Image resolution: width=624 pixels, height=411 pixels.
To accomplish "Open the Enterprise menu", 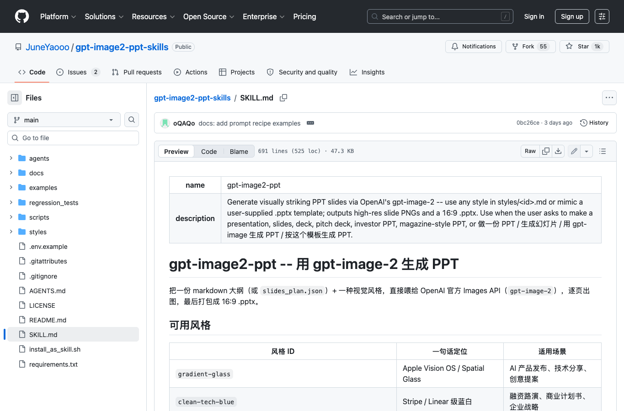I will click(x=264, y=16).
